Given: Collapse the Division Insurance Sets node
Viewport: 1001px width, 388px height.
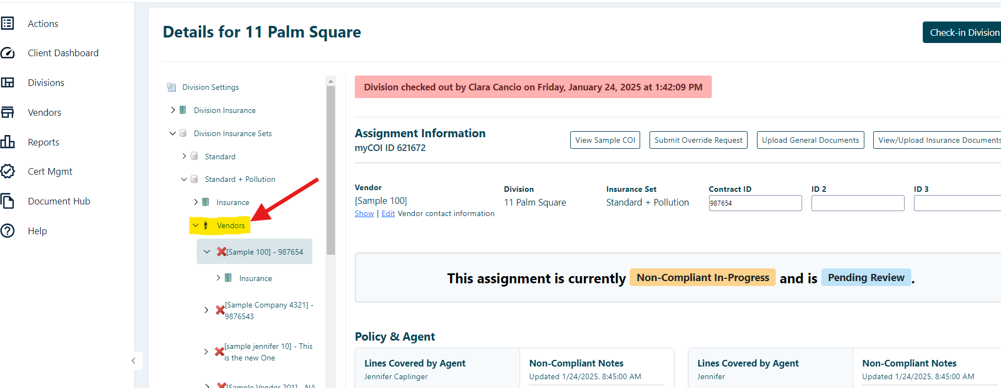Looking at the screenshot, I should (x=173, y=133).
